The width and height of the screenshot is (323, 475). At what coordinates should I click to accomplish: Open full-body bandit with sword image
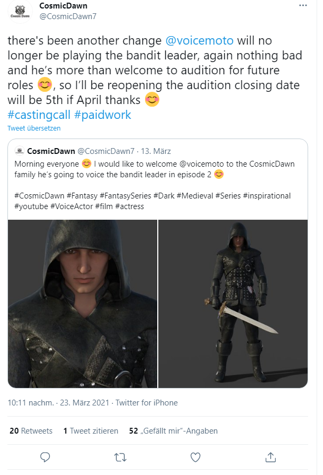click(x=233, y=304)
